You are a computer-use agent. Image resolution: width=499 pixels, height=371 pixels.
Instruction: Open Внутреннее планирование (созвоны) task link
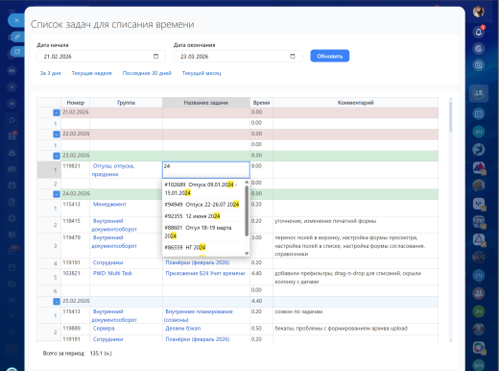pos(199,315)
